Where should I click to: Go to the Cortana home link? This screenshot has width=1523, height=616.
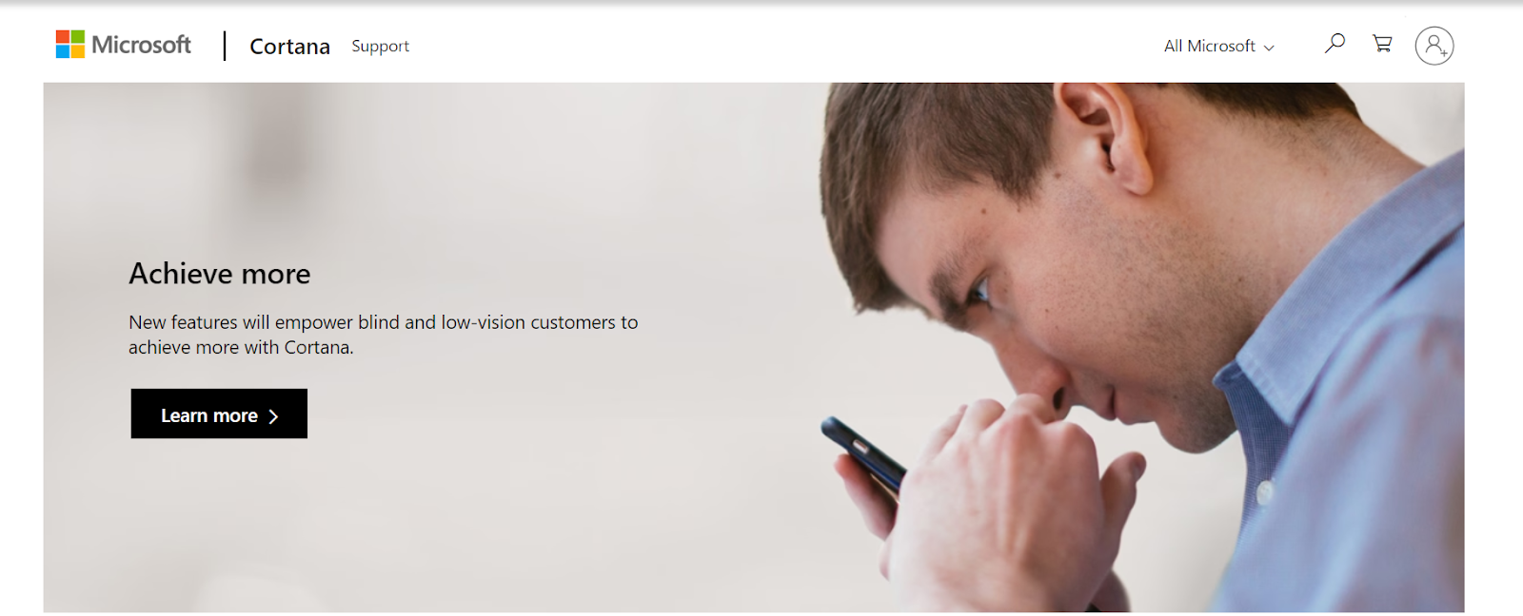(x=289, y=46)
